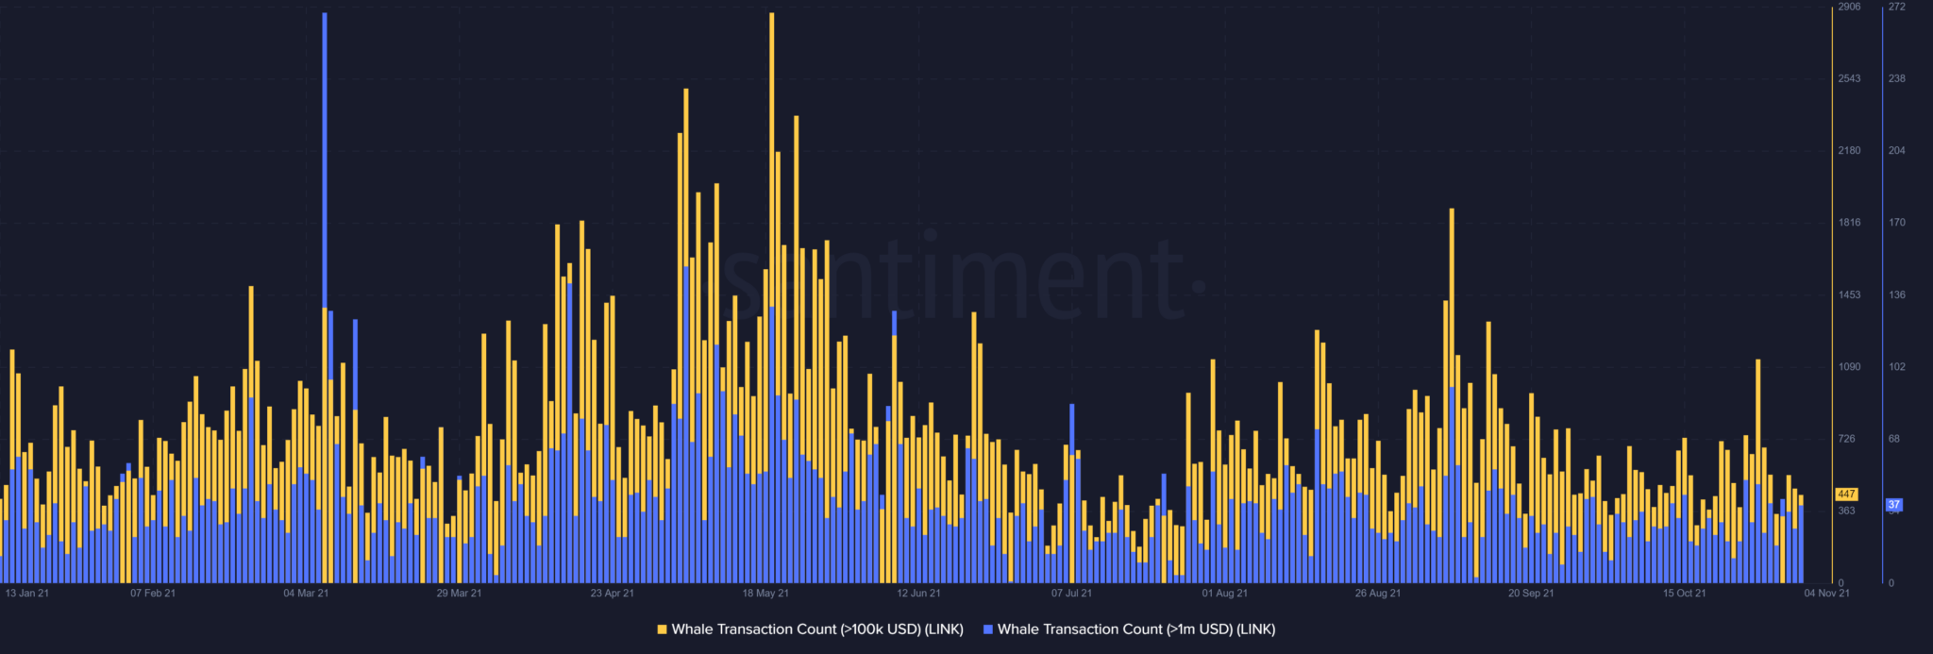Click the blue legend swatch for >1m USD
The image size is (1933, 654).
988,629
